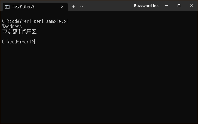Click the 東京都千代田区 output line

[x=20, y=31]
